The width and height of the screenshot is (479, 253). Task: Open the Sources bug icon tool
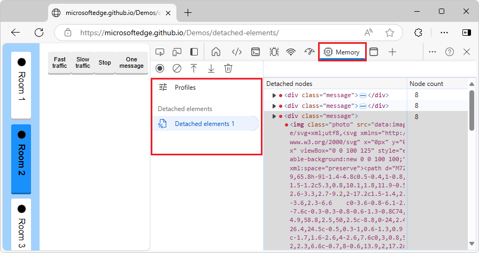274,52
